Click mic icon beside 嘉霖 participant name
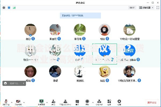The width and height of the screenshot is (161, 107). point(138,59)
